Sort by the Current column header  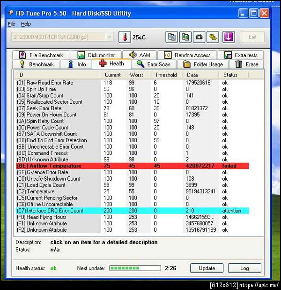112,75
